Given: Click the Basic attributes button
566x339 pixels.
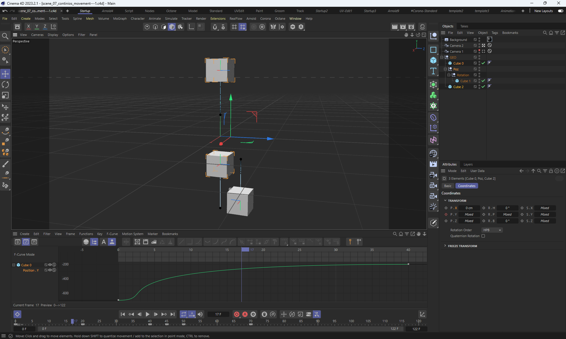Looking at the screenshot, I should [x=447, y=186].
